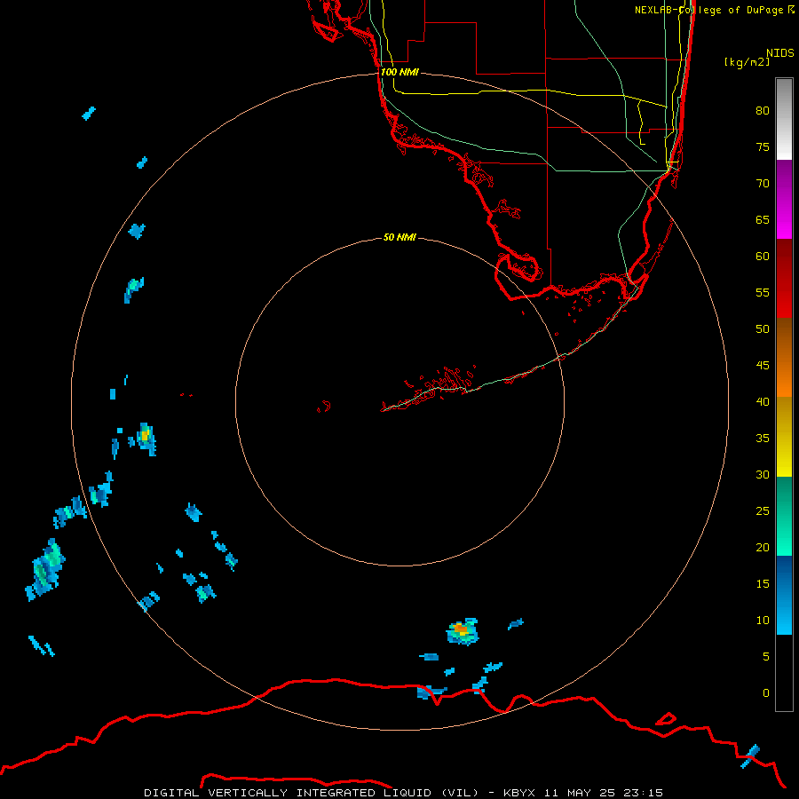The image size is (799, 799).
Task: Click the legend value "45"
Action: [x=763, y=366]
